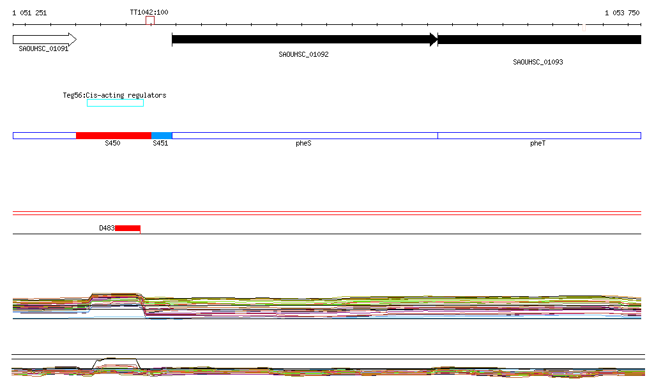Click the raised peak in expression profiles
The image size is (654, 390).
[x=115, y=296]
